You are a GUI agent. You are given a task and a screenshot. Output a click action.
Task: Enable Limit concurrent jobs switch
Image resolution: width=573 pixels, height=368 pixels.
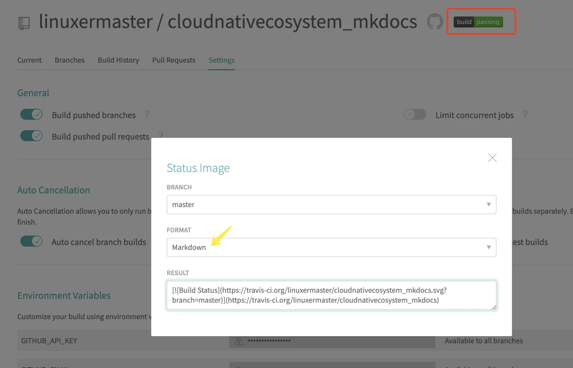(415, 114)
